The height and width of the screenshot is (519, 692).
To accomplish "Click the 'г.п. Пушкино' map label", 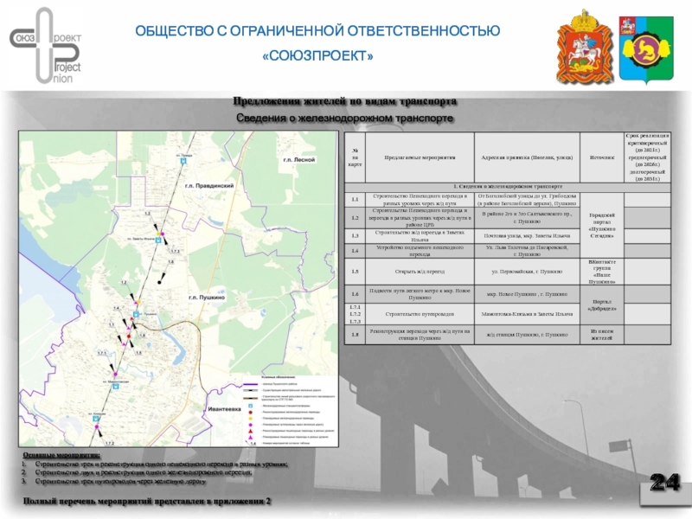I will coord(207,298).
